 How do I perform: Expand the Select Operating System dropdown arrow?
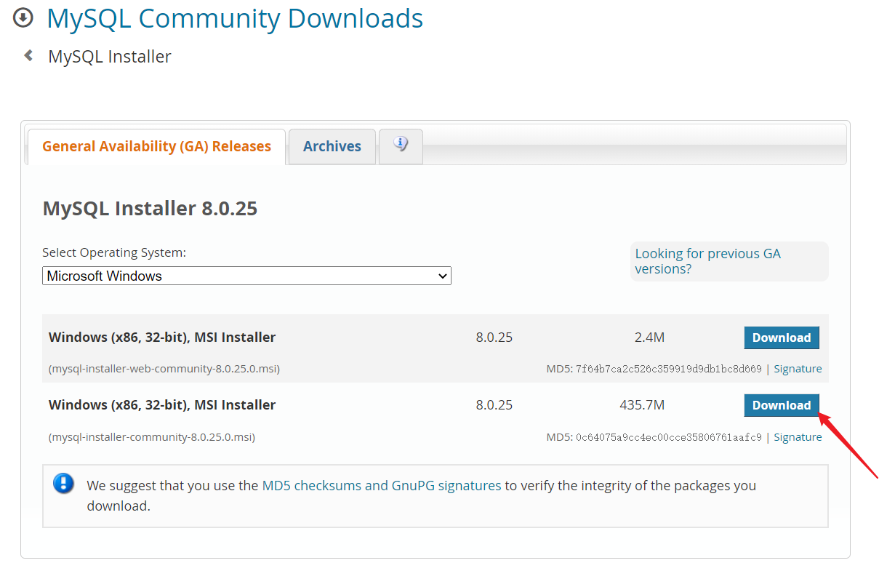pyautogui.click(x=442, y=276)
